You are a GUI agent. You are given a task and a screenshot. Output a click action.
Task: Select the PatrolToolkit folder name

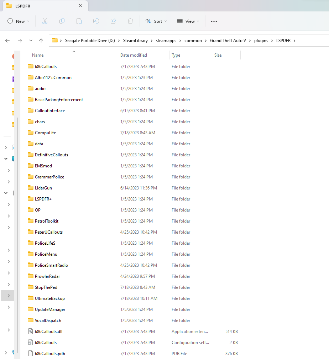pyautogui.click(x=47, y=221)
